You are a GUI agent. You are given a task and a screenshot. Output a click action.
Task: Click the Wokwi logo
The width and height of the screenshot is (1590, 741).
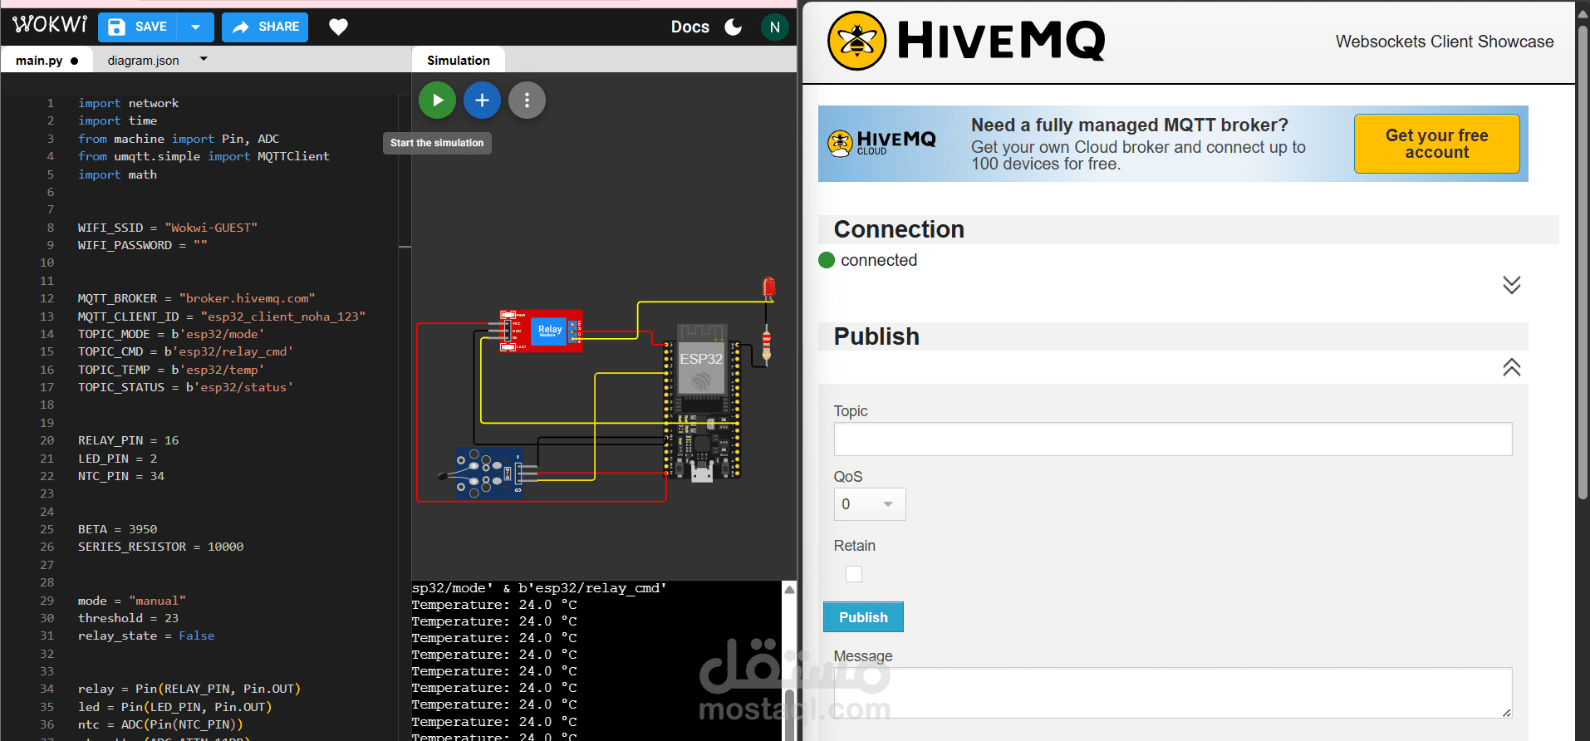50,25
